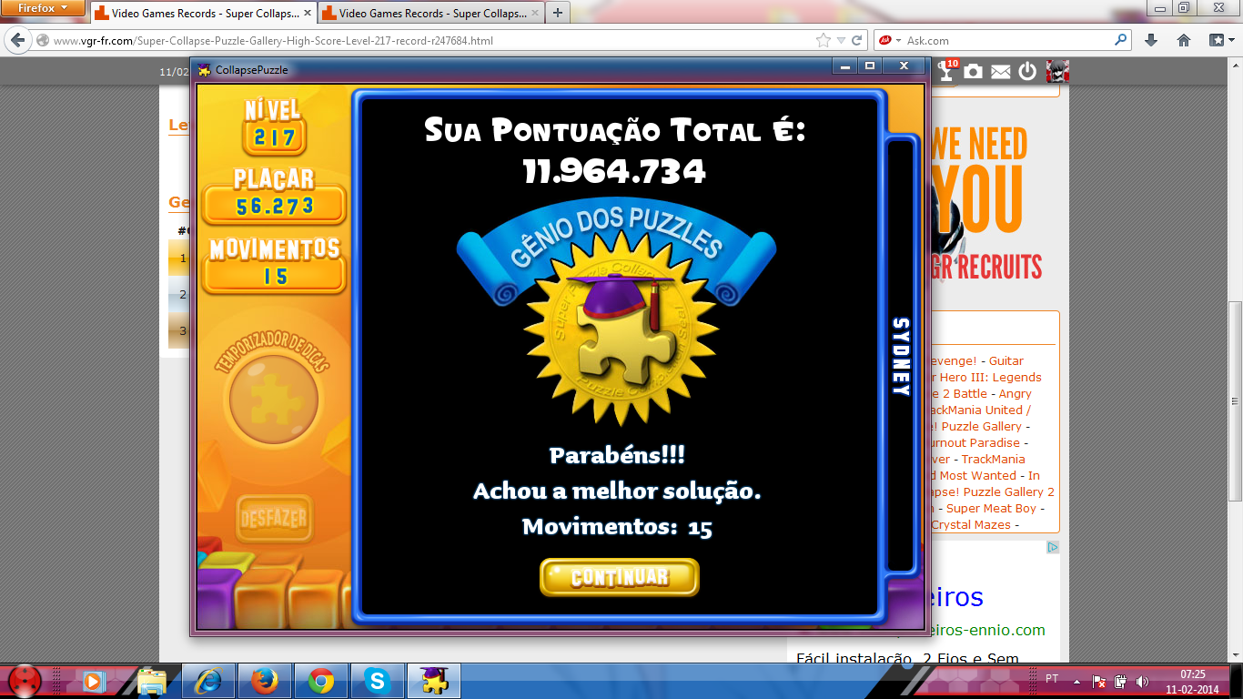Image resolution: width=1243 pixels, height=699 pixels.
Task: Click the camera icon in site header
Action: pyautogui.click(x=974, y=71)
